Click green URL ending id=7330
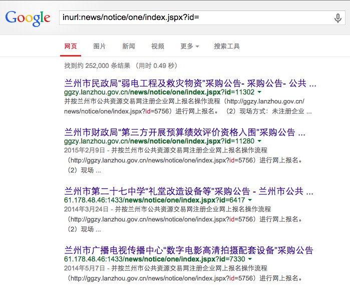This screenshot has height=285, width=350. [154, 259]
